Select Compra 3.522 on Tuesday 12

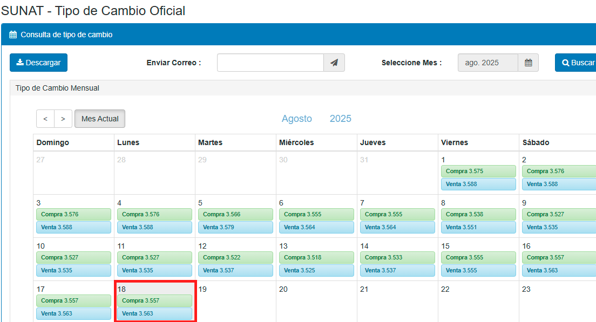coord(236,257)
